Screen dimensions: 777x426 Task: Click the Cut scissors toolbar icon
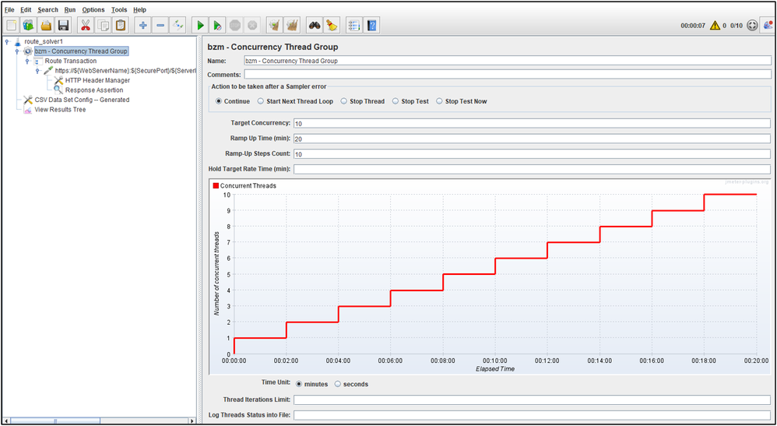coord(86,26)
